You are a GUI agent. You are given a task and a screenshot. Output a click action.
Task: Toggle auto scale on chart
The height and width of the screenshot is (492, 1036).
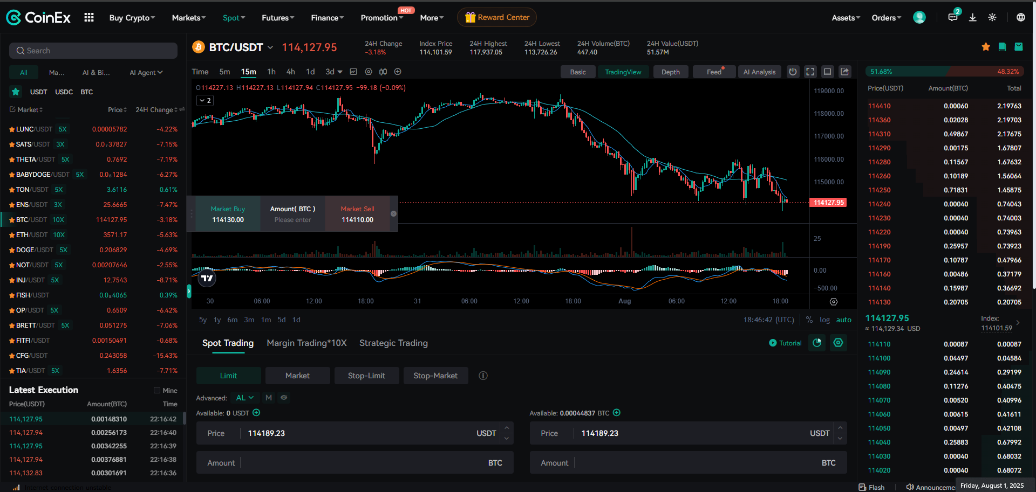pyautogui.click(x=844, y=320)
